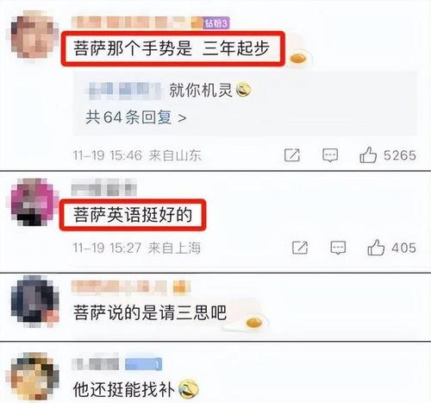Open replies on the 山东 comment
The width and height of the screenshot is (431, 403).
330,155
